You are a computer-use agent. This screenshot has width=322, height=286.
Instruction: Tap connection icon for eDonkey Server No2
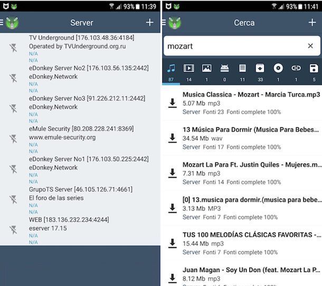click(13, 78)
